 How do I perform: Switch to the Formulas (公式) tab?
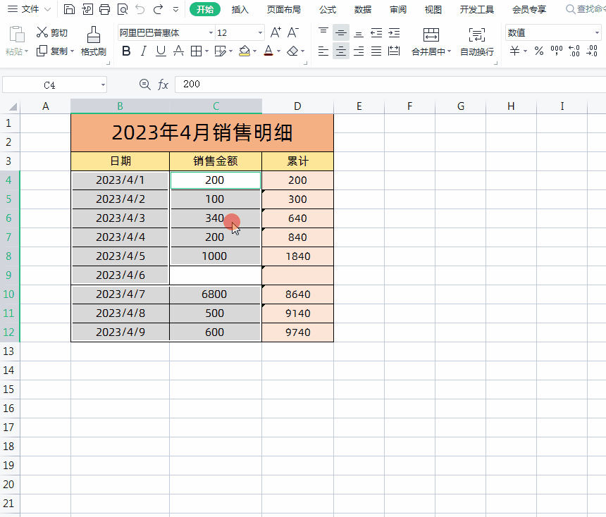tap(328, 9)
